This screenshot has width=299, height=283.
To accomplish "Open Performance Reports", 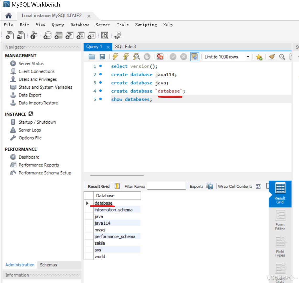I will click(39, 165).
